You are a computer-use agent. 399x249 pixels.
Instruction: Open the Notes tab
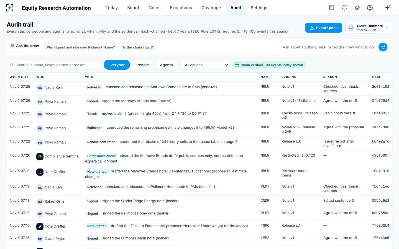coord(155,8)
